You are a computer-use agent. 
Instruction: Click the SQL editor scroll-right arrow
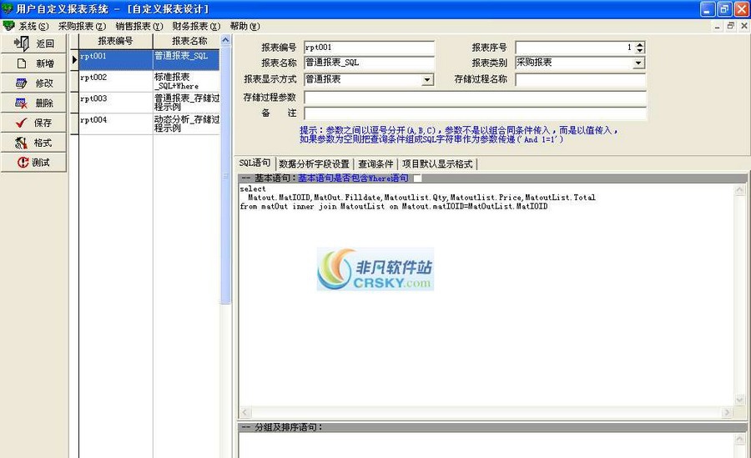click(x=727, y=412)
